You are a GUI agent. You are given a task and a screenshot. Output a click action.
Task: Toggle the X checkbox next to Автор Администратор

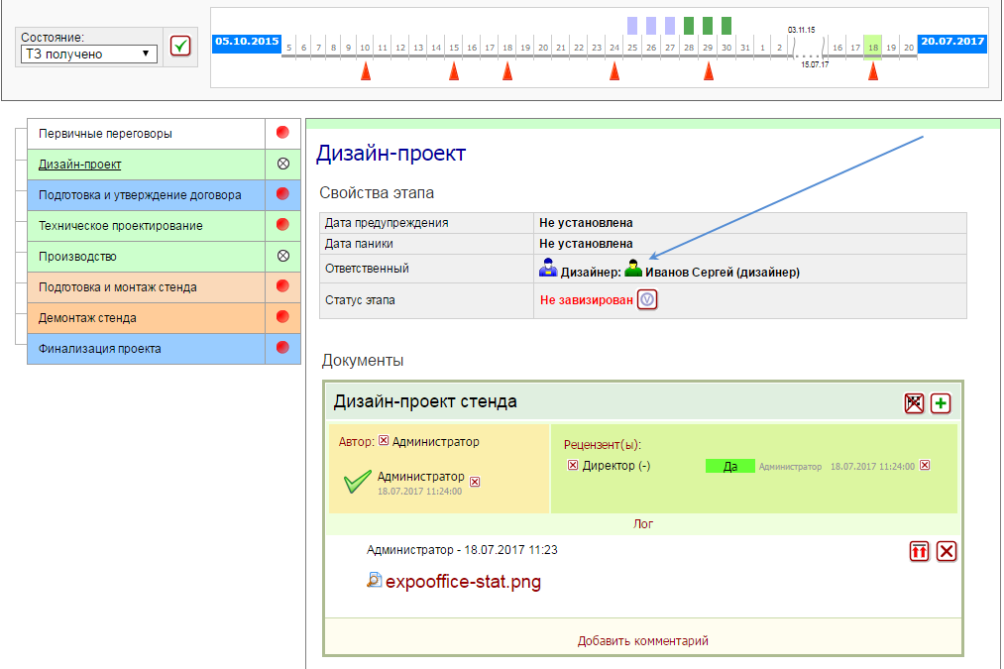[384, 442]
